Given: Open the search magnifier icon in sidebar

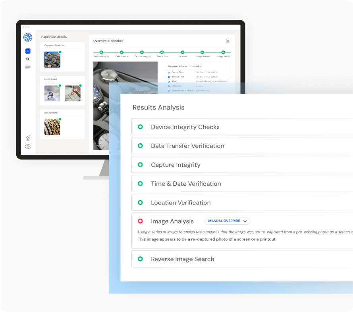Looking at the screenshot, I should pos(28,59).
